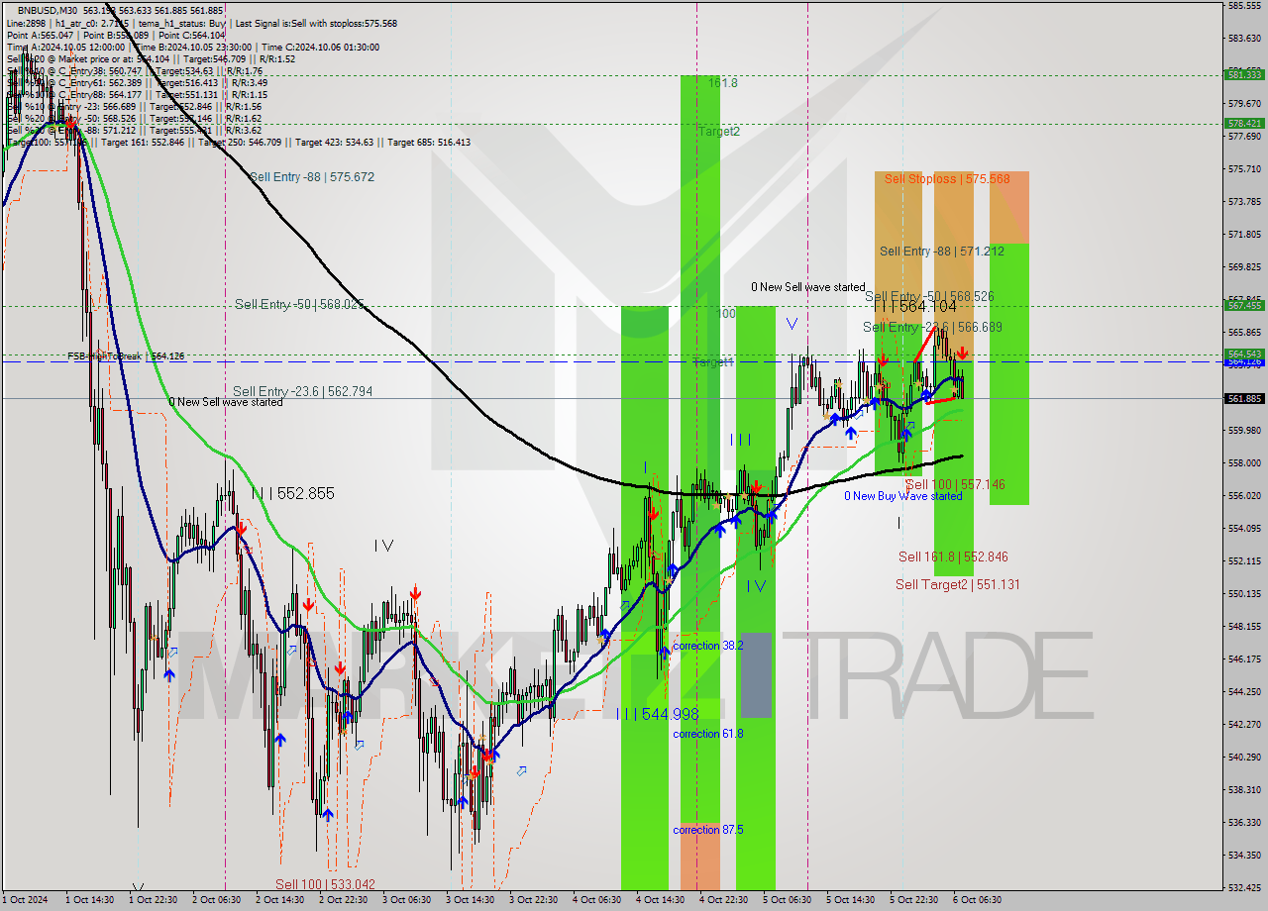Click the 'Target1' label on green bar
This screenshot has height=911, width=1268.
tap(712, 362)
